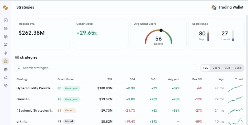
Task: Click the Max DD column header
Action: tap(197, 79)
